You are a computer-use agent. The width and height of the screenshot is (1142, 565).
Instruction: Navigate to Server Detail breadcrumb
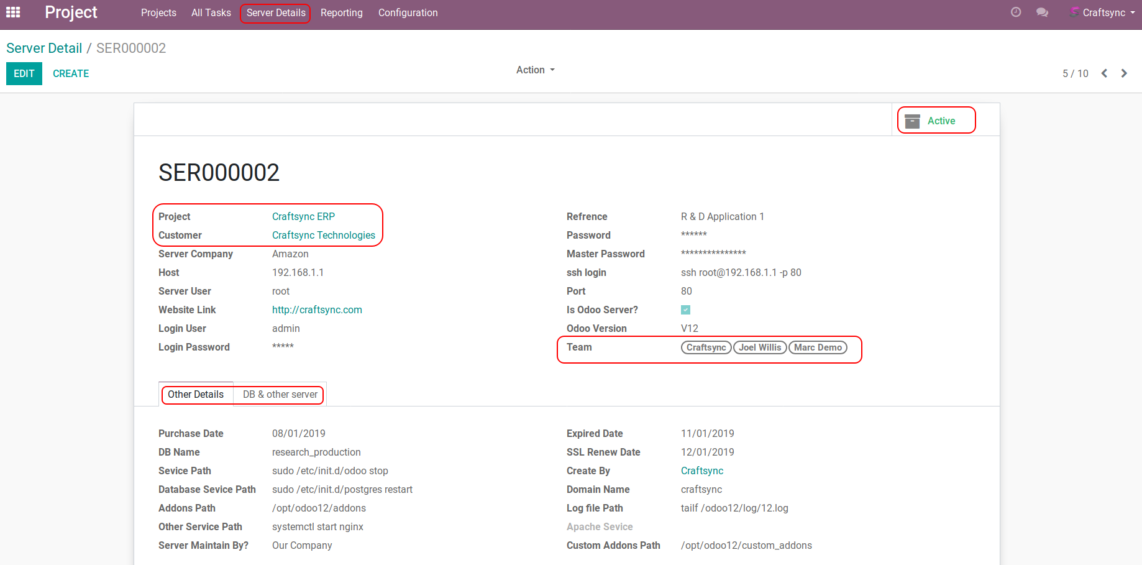tap(44, 48)
